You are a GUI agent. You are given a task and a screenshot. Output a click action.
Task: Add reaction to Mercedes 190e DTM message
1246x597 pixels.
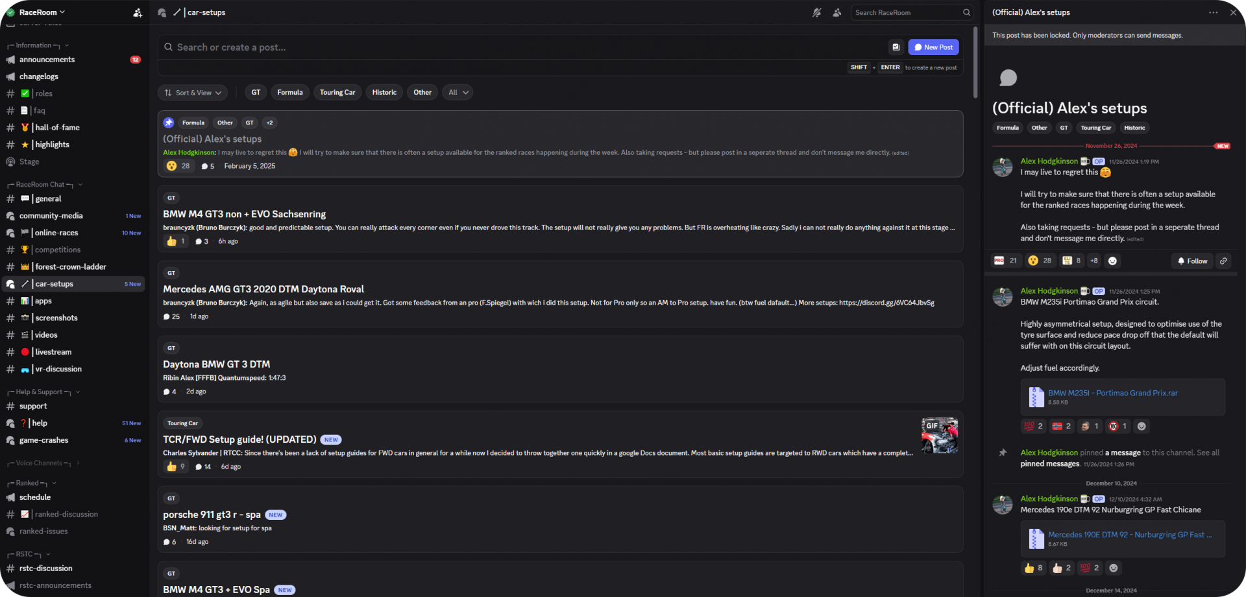tap(1114, 568)
